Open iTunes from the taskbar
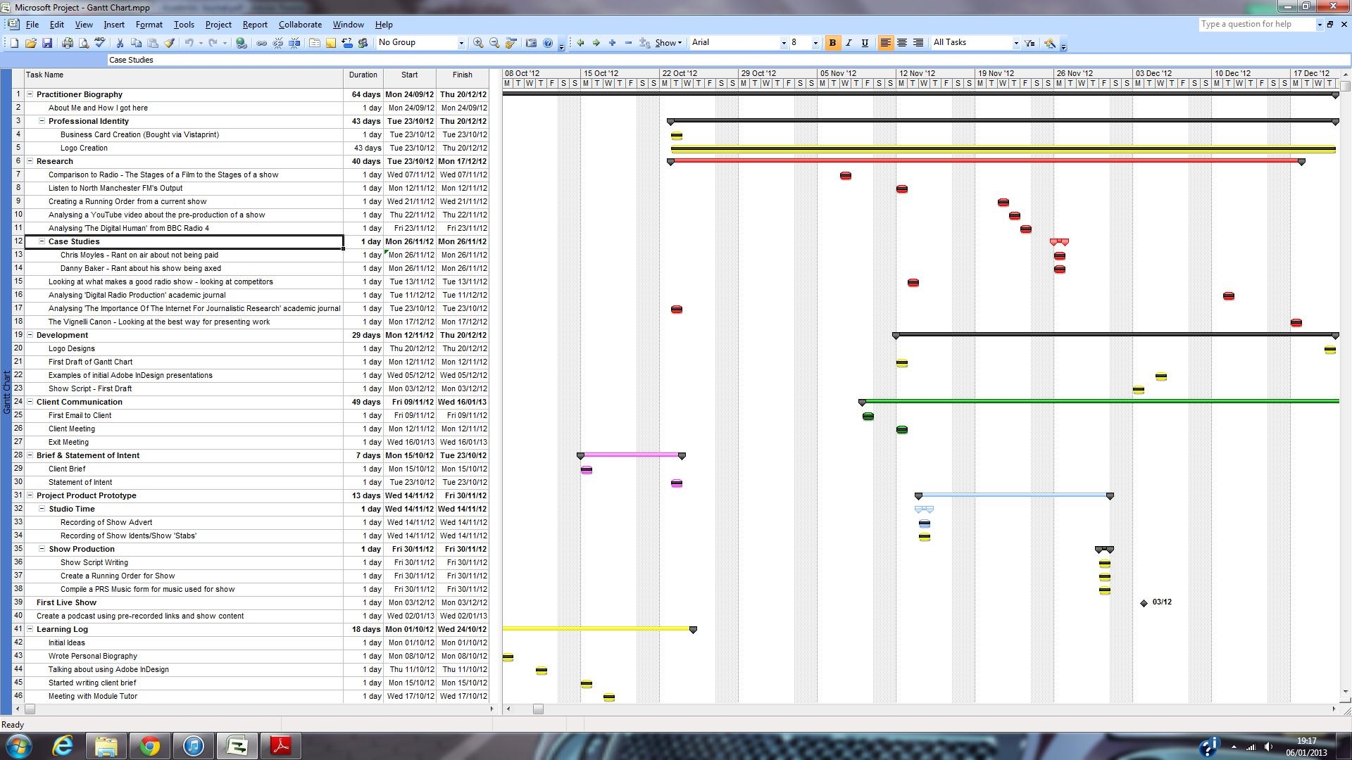This screenshot has height=760, width=1352. click(x=194, y=746)
